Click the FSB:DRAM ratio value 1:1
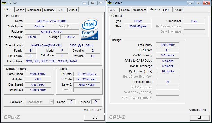The height and width of the screenshot is (123, 212). (x=168, y=50)
